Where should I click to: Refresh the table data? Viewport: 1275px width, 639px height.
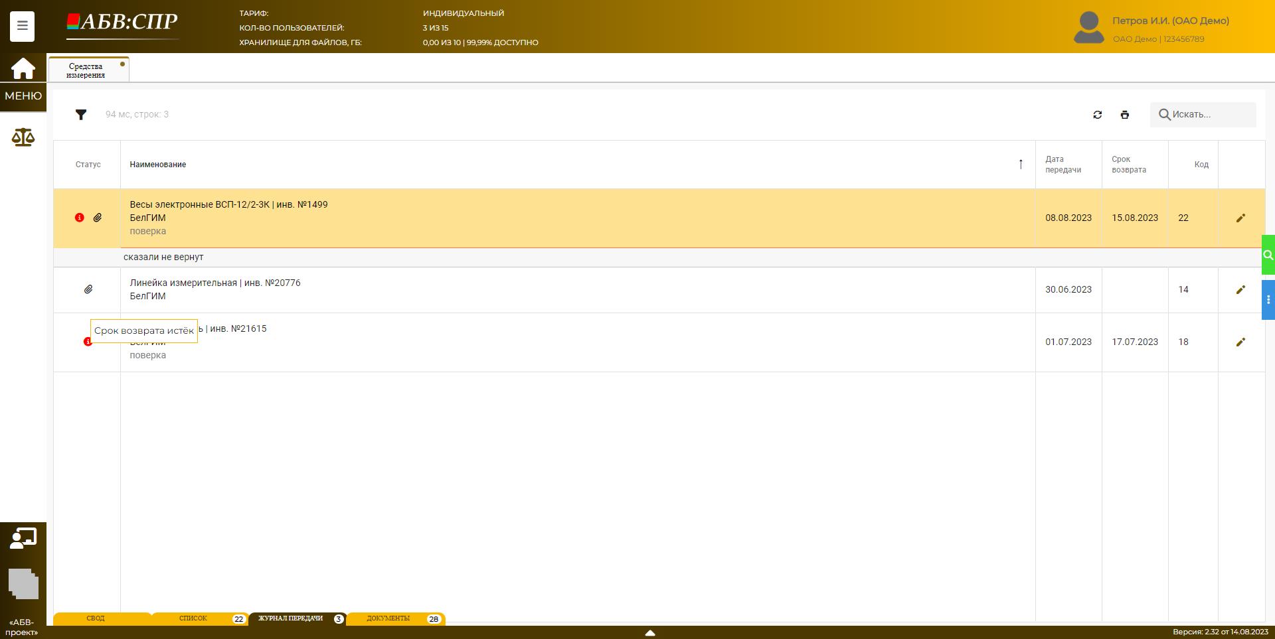(x=1097, y=115)
